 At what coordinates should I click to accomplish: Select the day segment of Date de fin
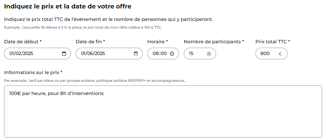84,54
